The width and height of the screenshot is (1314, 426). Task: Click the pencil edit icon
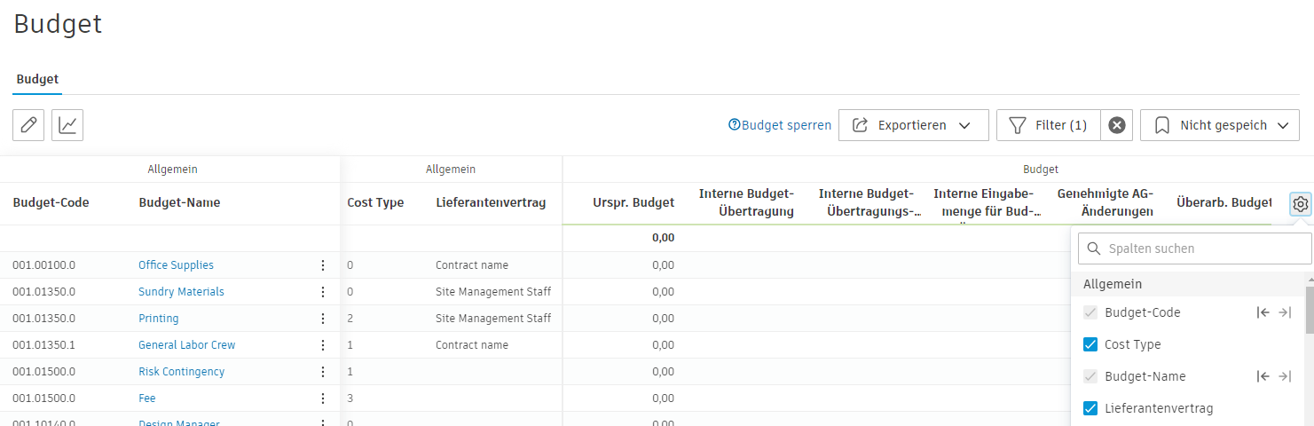click(28, 125)
